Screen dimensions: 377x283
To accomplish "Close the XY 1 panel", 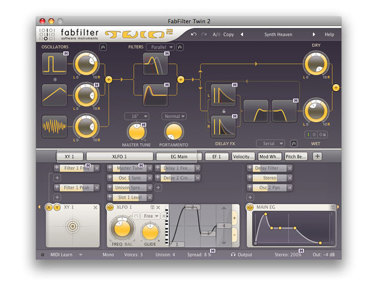I will pyautogui.click(x=95, y=207).
